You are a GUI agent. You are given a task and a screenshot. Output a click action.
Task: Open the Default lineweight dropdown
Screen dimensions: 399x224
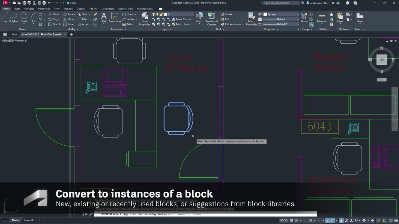coord(281,19)
